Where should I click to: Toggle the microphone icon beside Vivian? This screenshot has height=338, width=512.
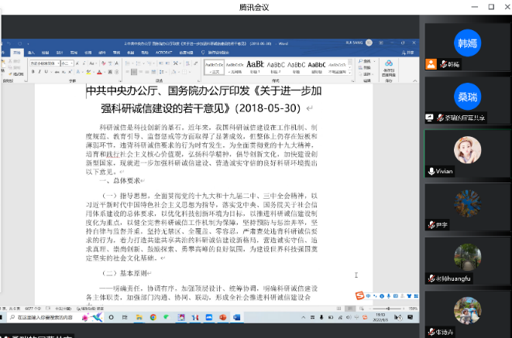click(x=431, y=171)
